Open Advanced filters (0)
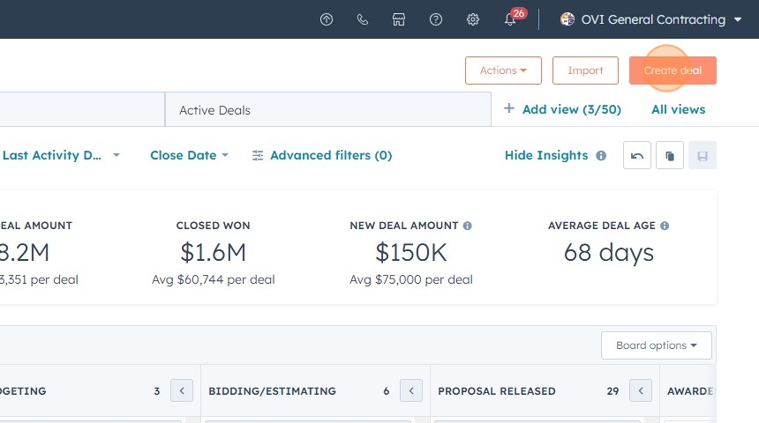 [322, 155]
